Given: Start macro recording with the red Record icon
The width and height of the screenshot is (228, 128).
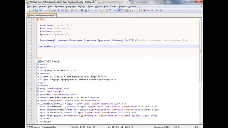Looking at the screenshot, I should [x=144, y=10].
